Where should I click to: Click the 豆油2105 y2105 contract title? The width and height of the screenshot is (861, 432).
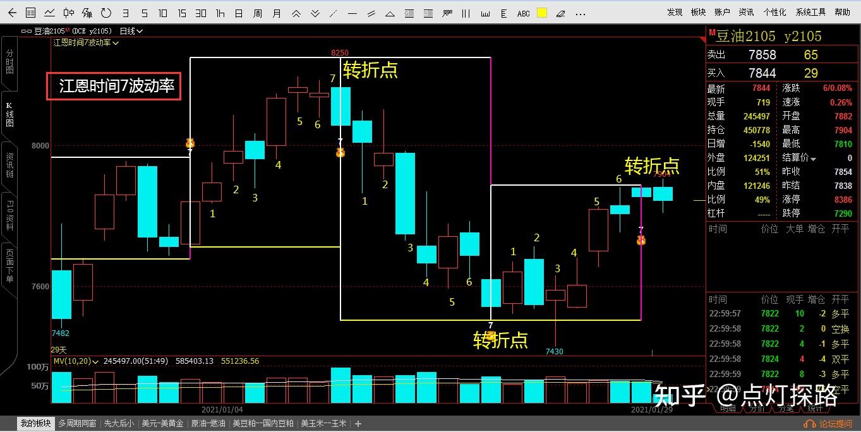[x=769, y=37]
